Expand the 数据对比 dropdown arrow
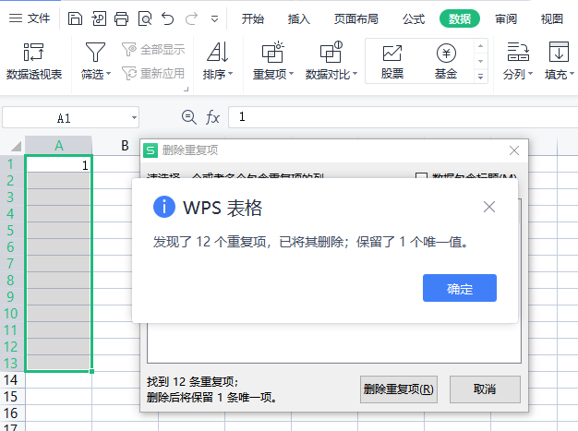578x431 pixels. click(355, 74)
